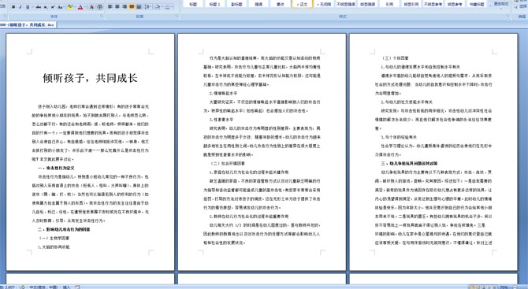
Task: Click the red font color icon
Action: 80,7
